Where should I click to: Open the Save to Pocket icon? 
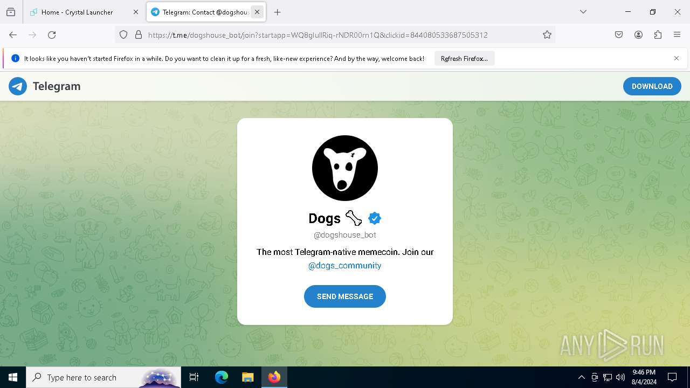tap(619, 35)
